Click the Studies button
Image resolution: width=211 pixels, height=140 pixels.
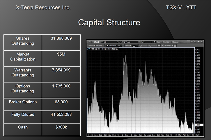(x=100, y=46)
